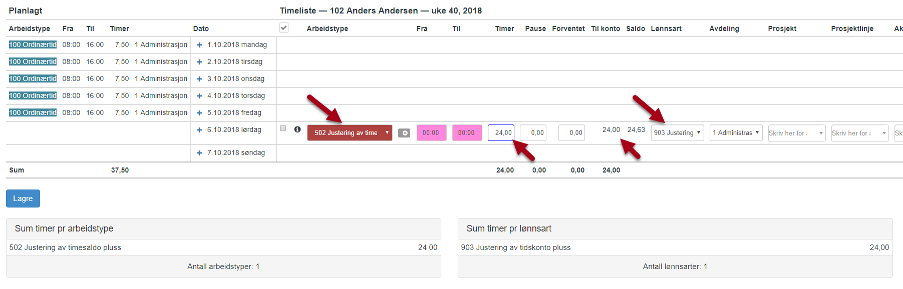Viewport: 903px width, 289px height.
Task: Delete the row using the grey x icon
Action: click(404, 133)
